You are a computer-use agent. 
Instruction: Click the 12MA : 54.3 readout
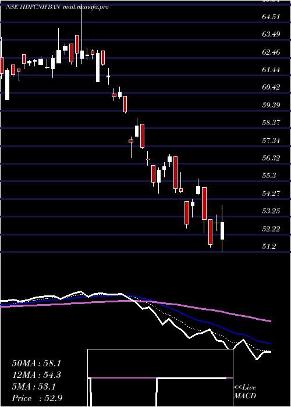[37, 375]
